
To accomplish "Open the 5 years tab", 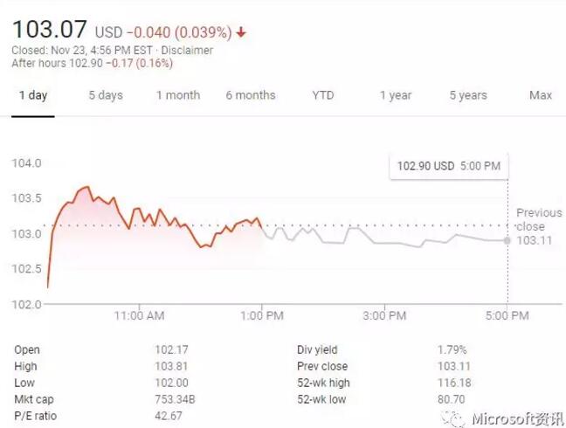I will pyautogui.click(x=468, y=95).
